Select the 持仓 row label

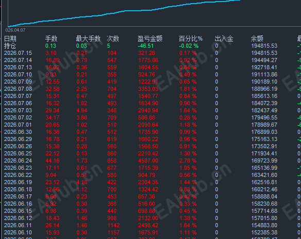point(10,46)
